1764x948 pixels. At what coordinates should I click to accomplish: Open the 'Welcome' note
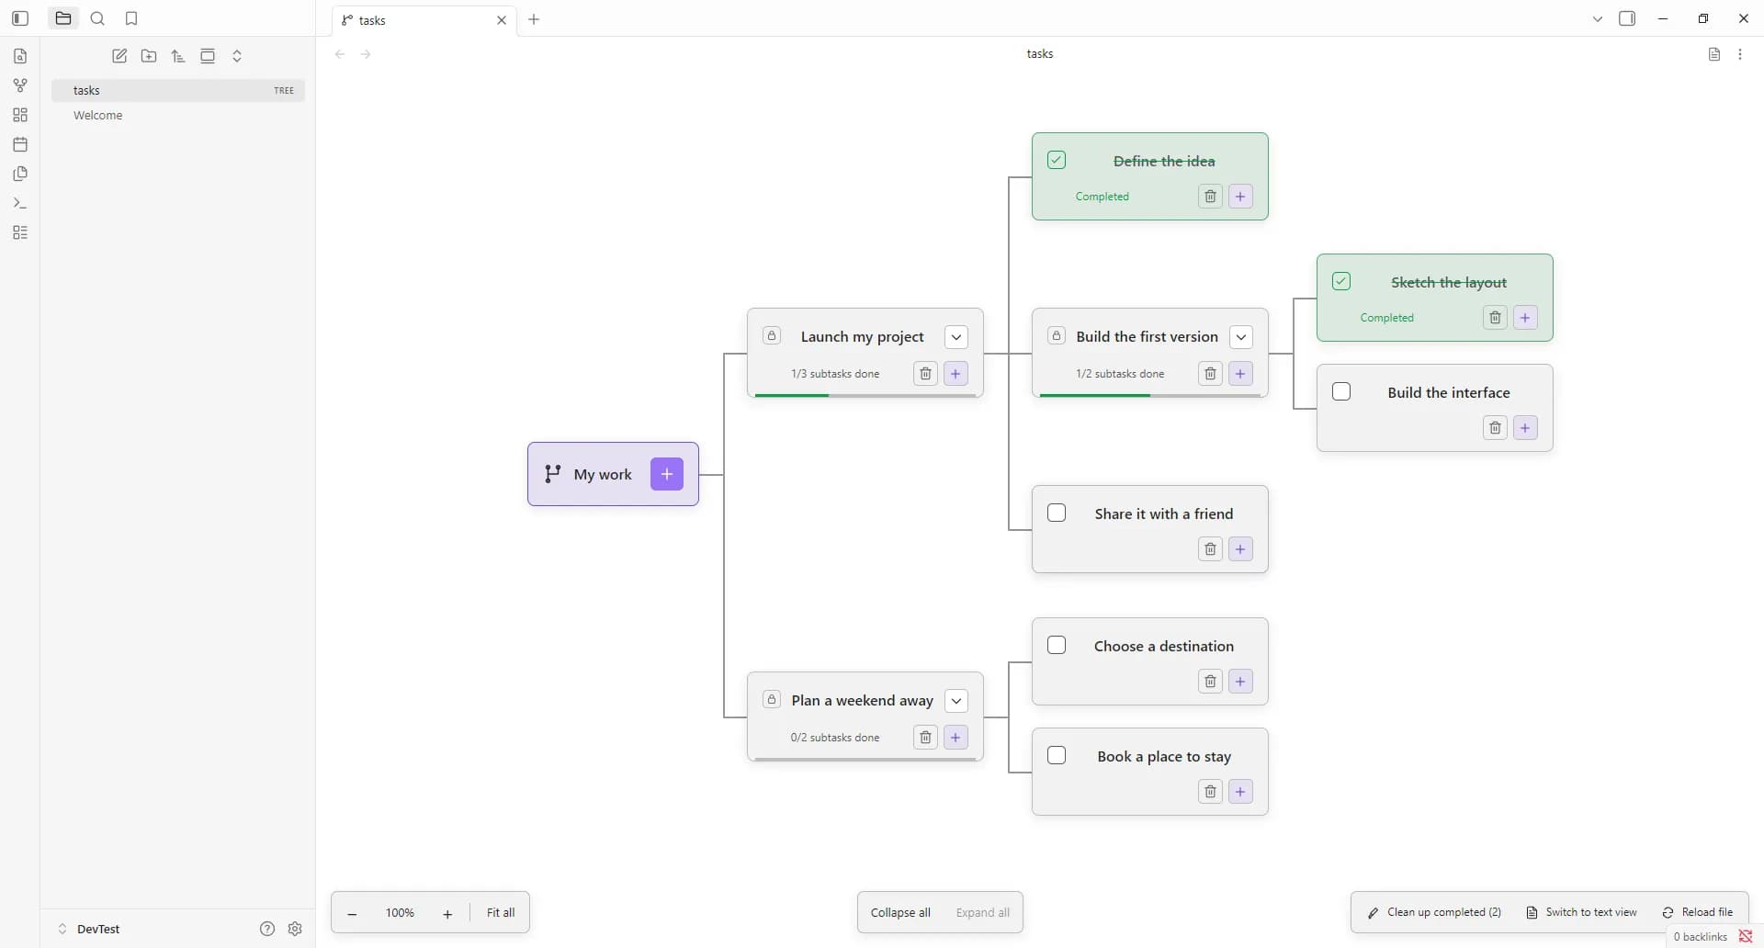178,115
